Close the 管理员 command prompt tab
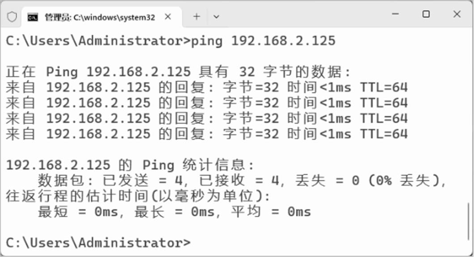 pos(168,17)
